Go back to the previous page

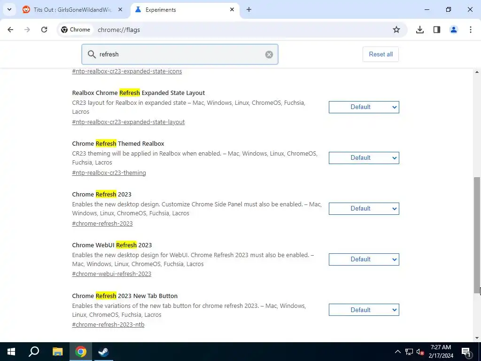click(x=10, y=30)
